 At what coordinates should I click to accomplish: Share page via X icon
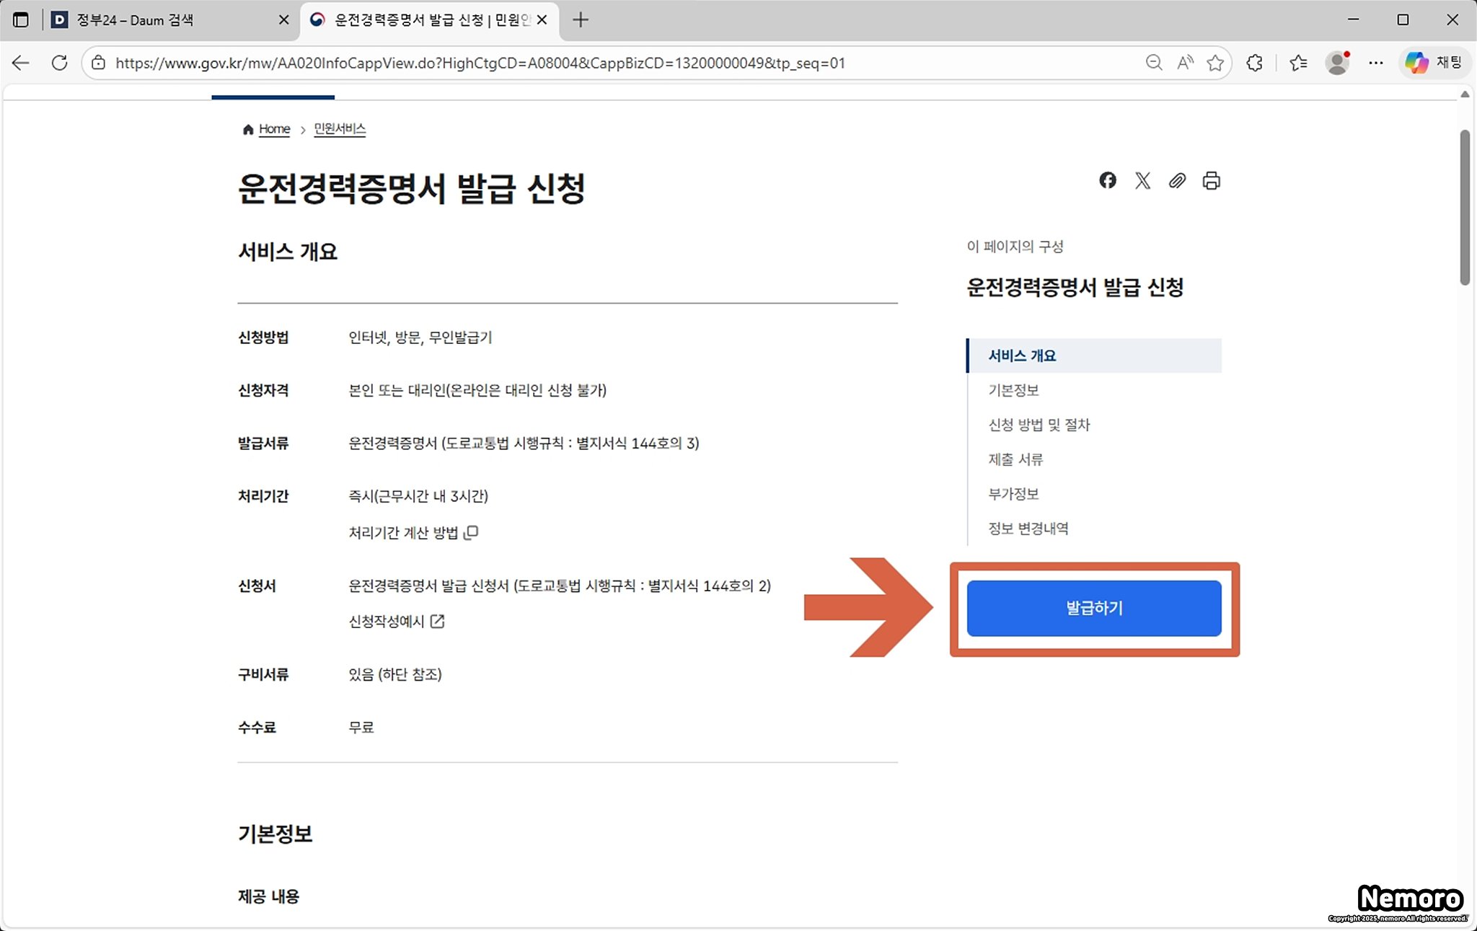1142,180
